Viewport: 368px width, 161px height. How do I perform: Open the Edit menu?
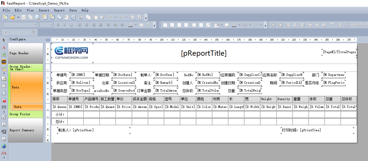click(x=18, y=10)
